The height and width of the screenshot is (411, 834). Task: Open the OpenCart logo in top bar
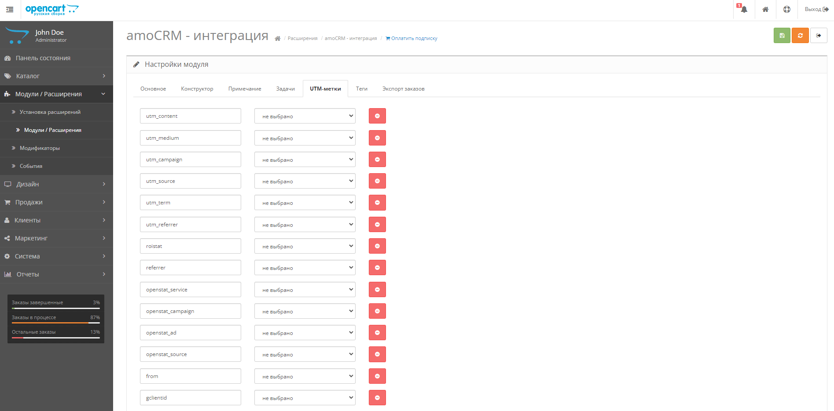pos(51,9)
